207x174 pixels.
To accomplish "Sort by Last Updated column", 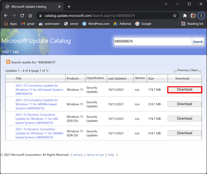I will pyautogui.click(x=117, y=78).
